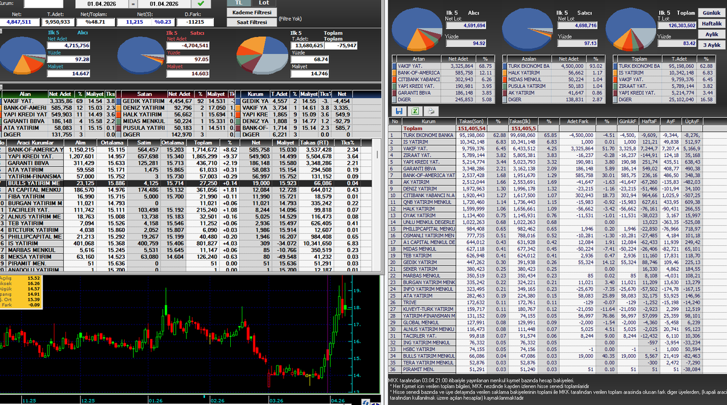Viewport: 727px width, 405px height.
Task: Click the chart settings icon below price axis
Action: pyautogui.click(x=367, y=401)
